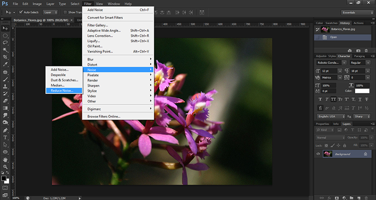Hide the Background layer via eye icon
Image resolution: width=376 pixels, height=200 pixels.
click(319, 154)
